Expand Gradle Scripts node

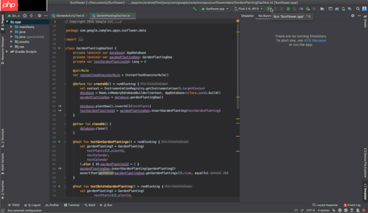coord(7,51)
